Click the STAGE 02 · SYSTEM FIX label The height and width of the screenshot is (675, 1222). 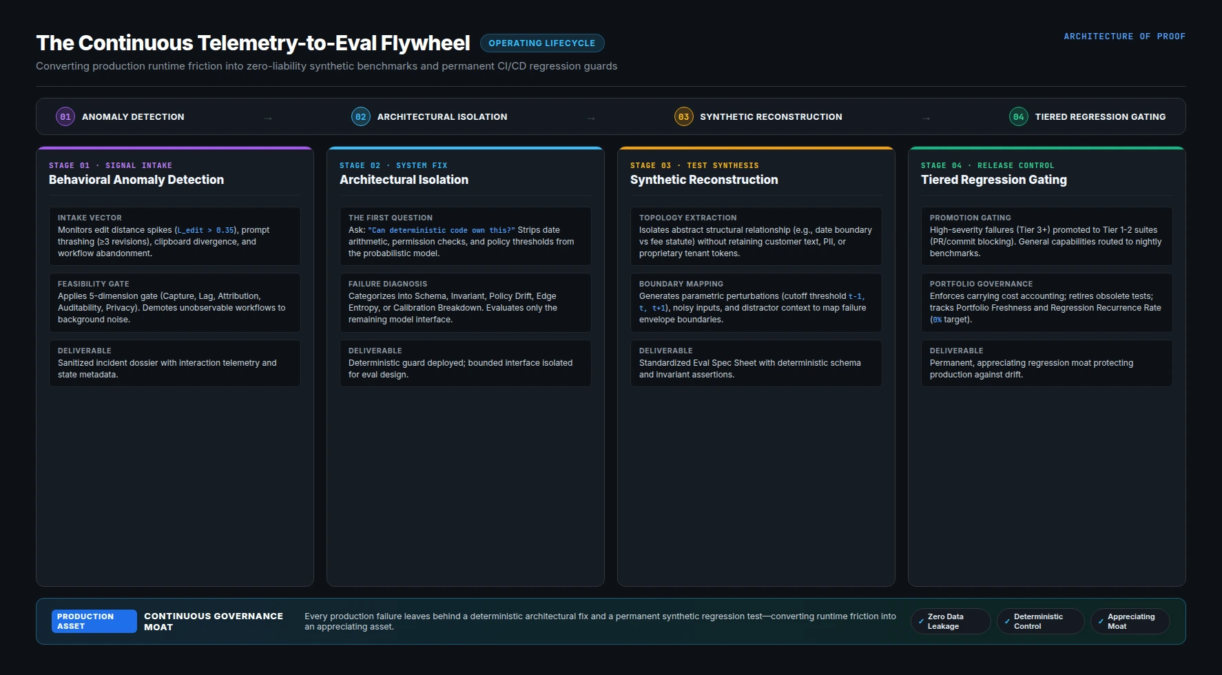coord(393,165)
